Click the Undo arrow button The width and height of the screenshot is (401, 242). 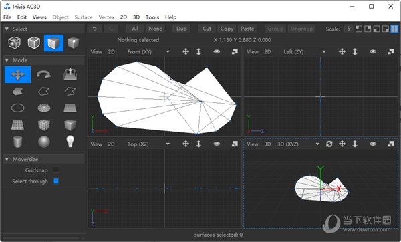[x=94, y=29]
